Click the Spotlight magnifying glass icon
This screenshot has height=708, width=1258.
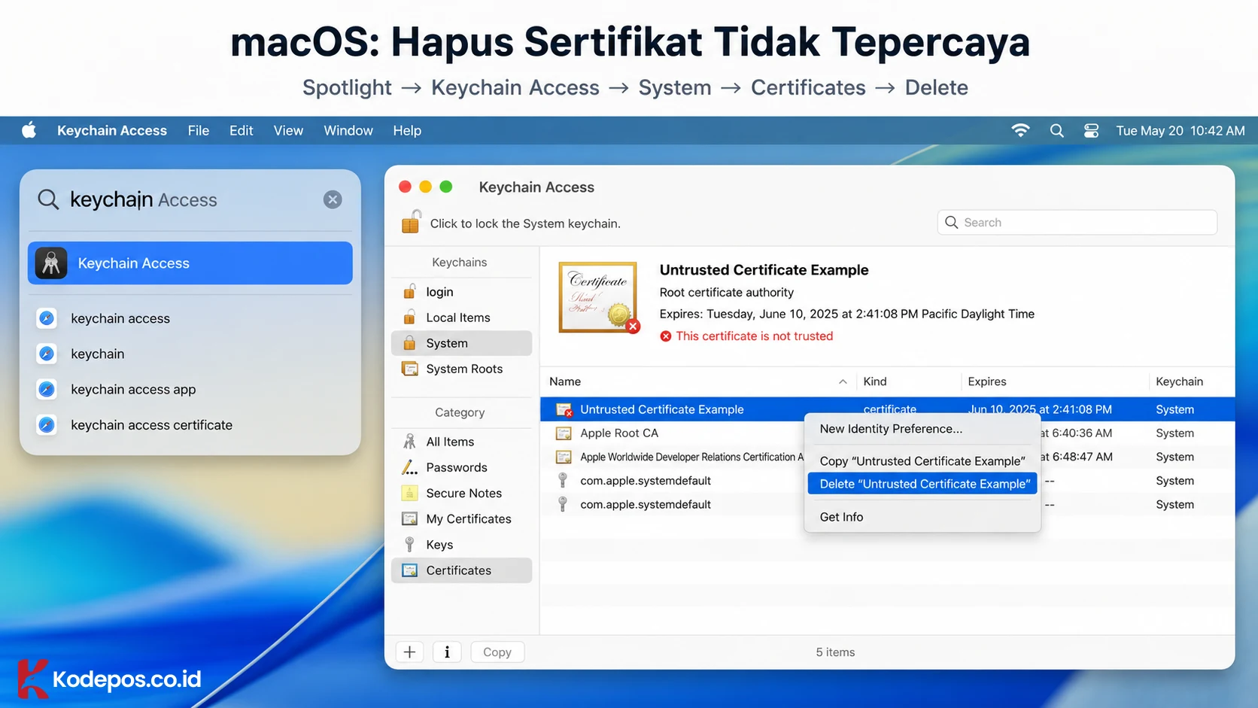tap(48, 199)
